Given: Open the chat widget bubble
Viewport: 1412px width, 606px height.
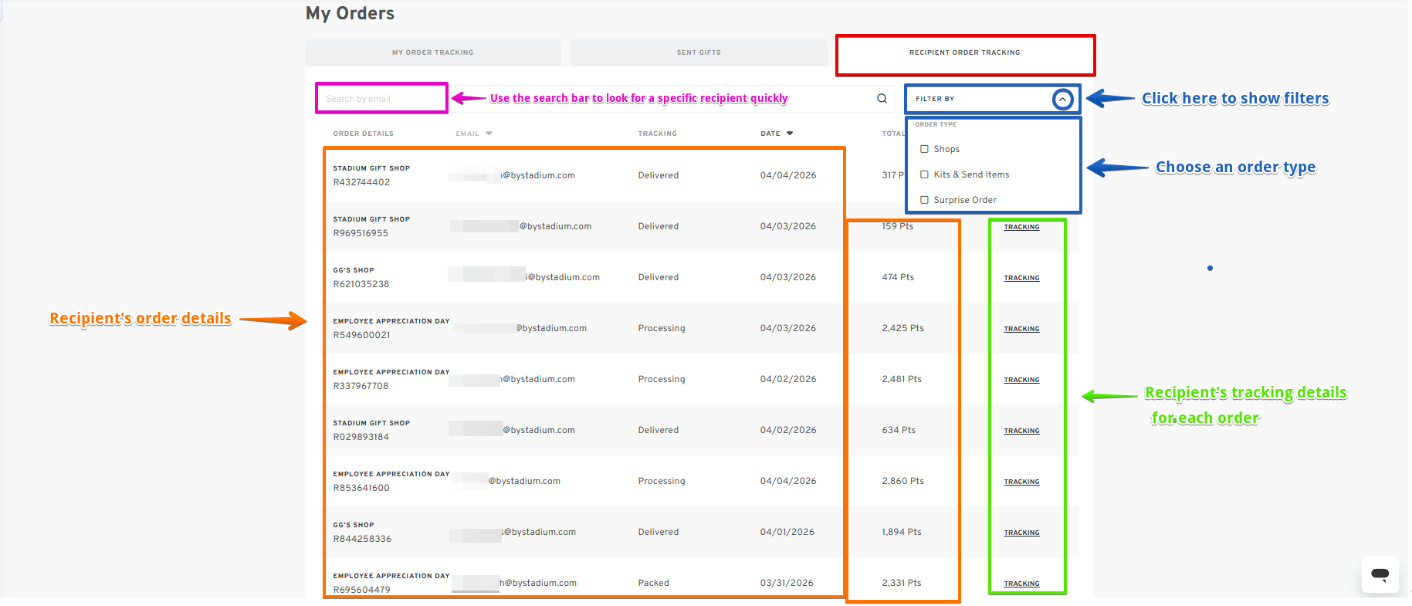Looking at the screenshot, I should point(1380,574).
